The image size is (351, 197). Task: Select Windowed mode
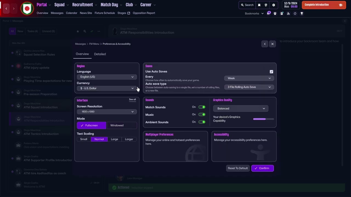tap(122, 125)
